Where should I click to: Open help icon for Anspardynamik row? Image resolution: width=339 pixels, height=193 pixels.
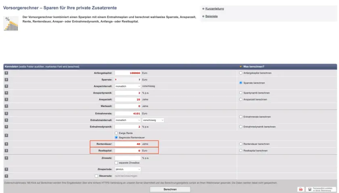tap(6, 93)
